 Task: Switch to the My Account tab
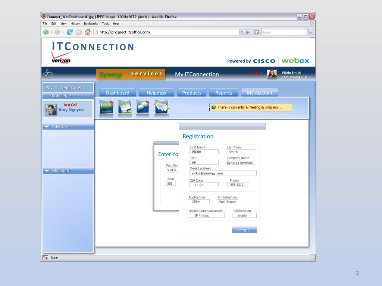[260, 93]
